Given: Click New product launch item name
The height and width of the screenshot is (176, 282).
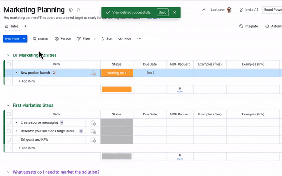Looking at the screenshot, I should pyautogui.click(x=35, y=73).
